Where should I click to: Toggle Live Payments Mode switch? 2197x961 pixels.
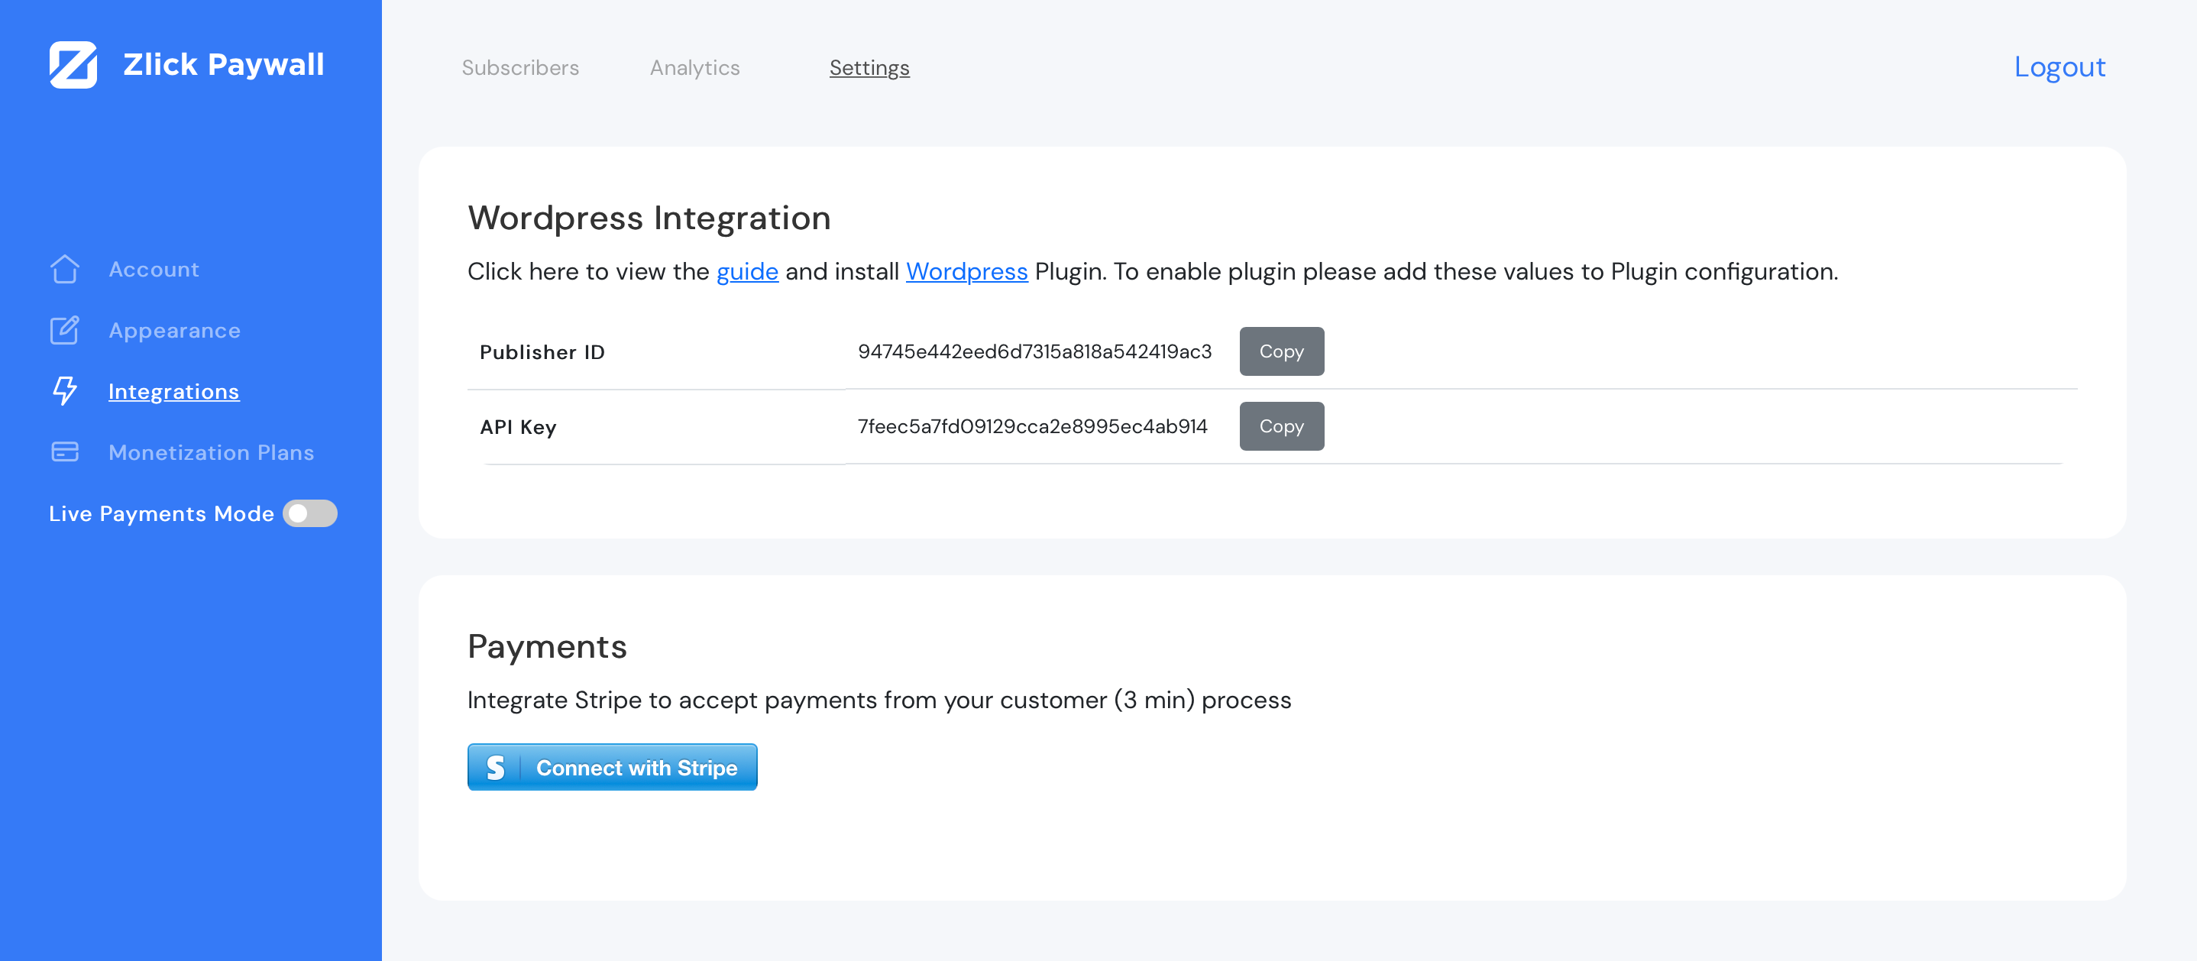pyautogui.click(x=309, y=513)
